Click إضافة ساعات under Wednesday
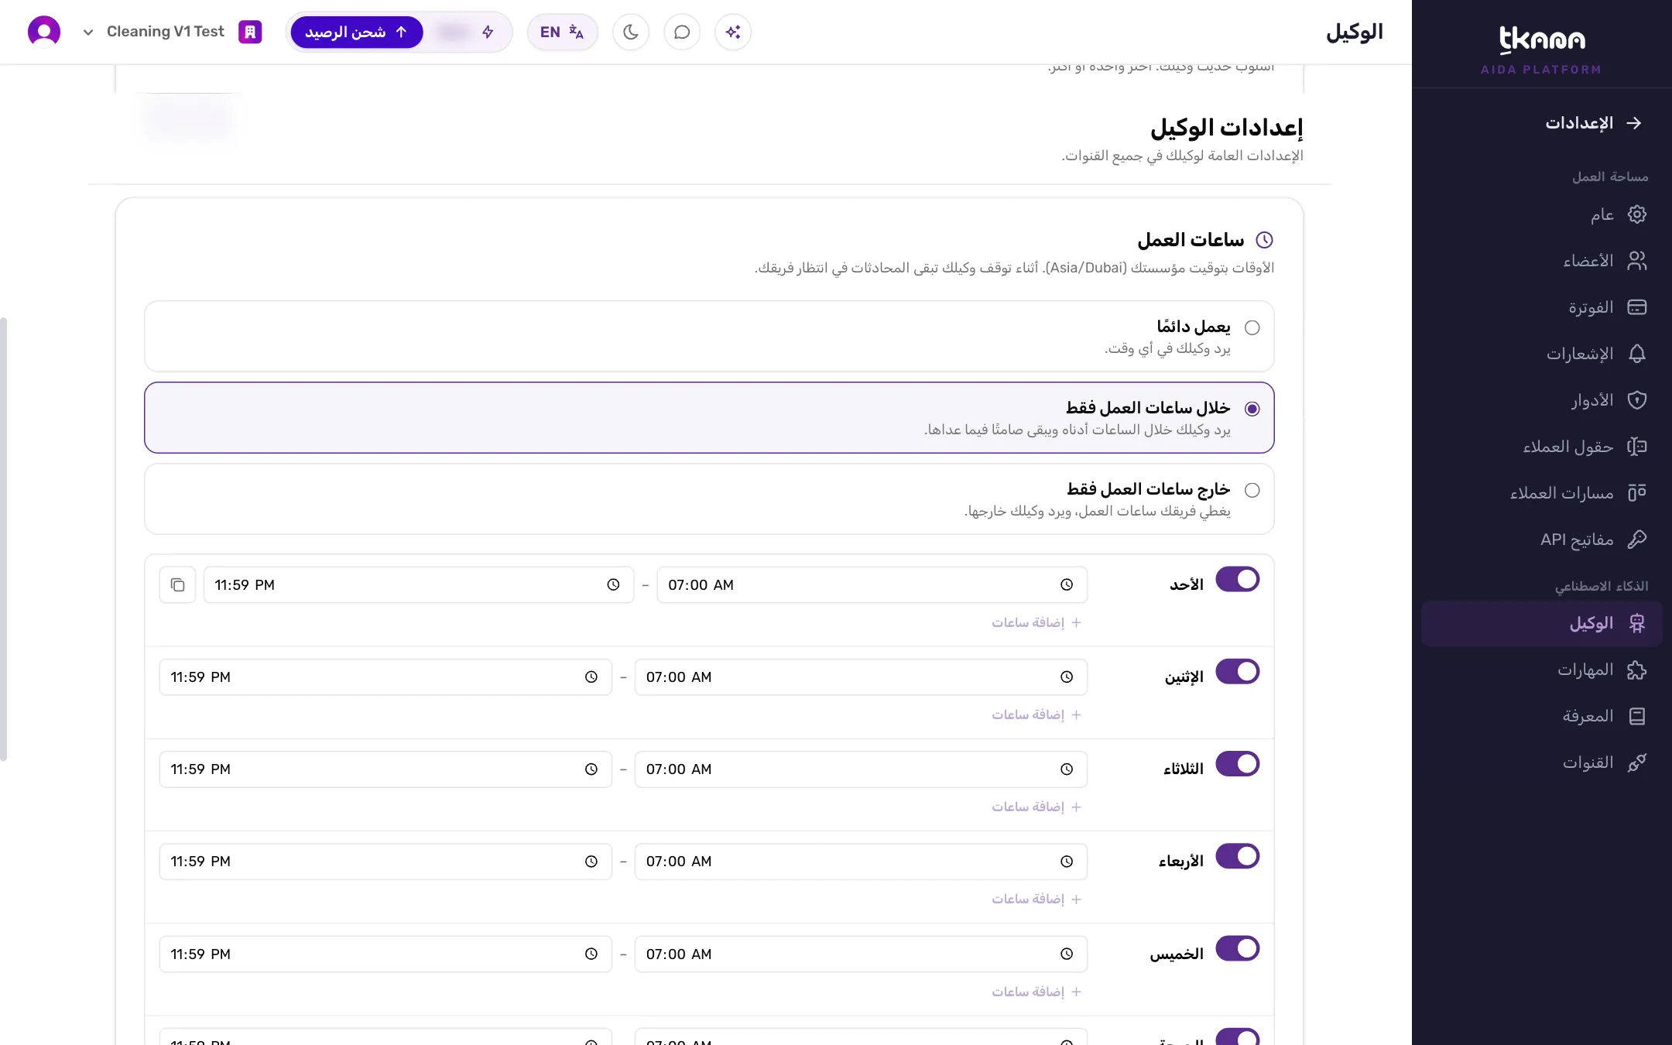The width and height of the screenshot is (1672, 1045). pyautogui.click(x=1036, y=899)
